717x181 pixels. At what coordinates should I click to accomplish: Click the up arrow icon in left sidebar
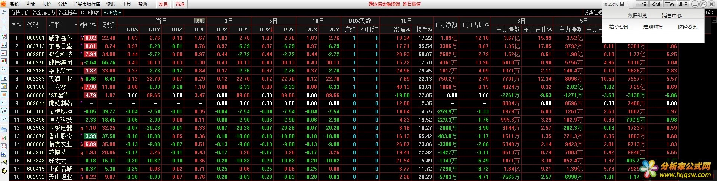click(4, 20)
